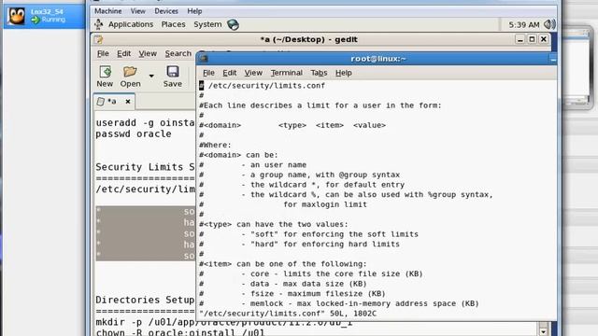This screenshot has width=598, height=336.
Task: Click the "Directories Setup" heading in gedit
Action: pyautogui.click(x=145, y=301)
